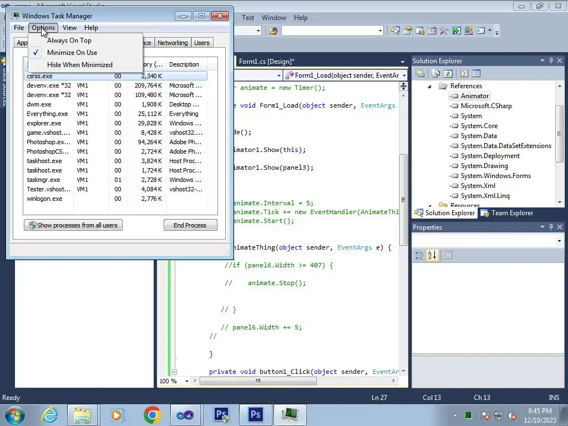This screenshot has width=568, height=426.
Task: Pin the Solution Explorer panel with auto-hide pin
Action: click(551, 60)
